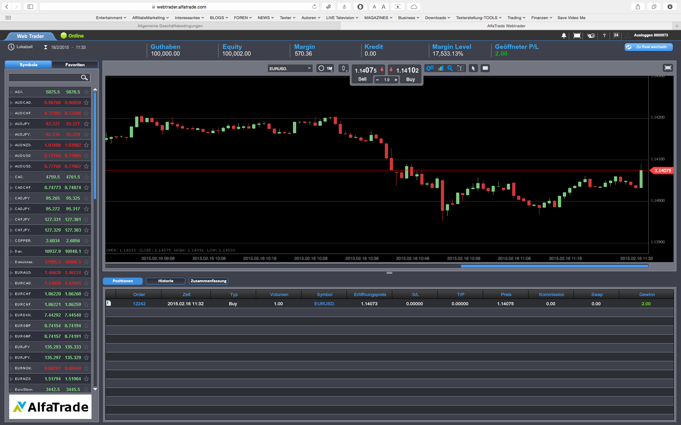681x425 pixels.
Task: Click the symbol list scrollbar thumb
Action: click(95, 145)
